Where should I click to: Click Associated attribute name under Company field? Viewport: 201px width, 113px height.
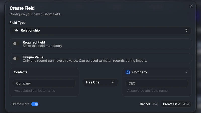point(35,91)
